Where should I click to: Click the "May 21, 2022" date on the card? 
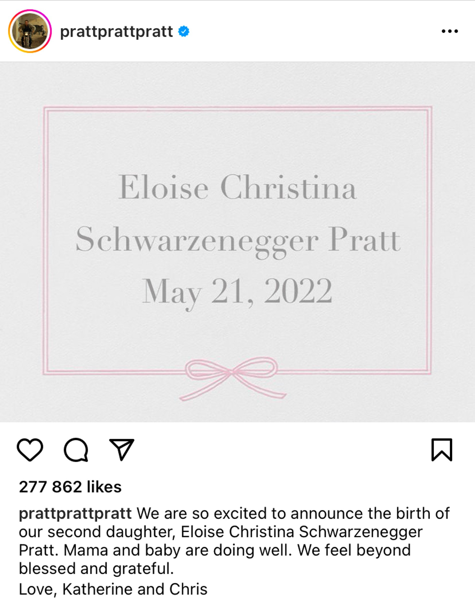pyautogui.click(x=237, y=293)
